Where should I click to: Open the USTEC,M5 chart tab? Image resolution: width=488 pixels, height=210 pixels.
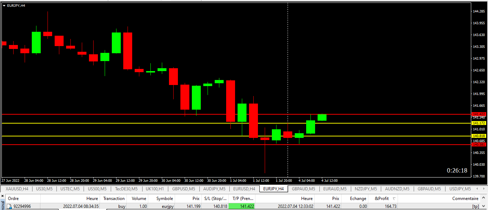[70, 189]
